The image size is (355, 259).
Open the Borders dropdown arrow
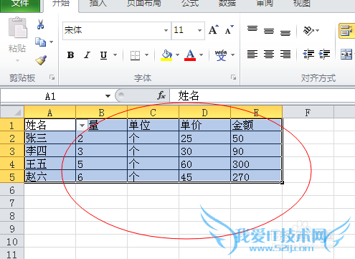[x=146, y=55]
